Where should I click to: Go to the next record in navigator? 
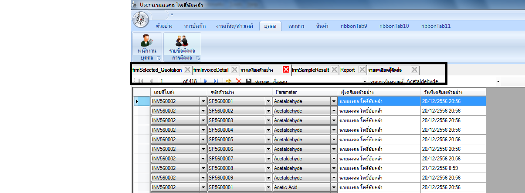pyautogui.click(x=206, y=81)
